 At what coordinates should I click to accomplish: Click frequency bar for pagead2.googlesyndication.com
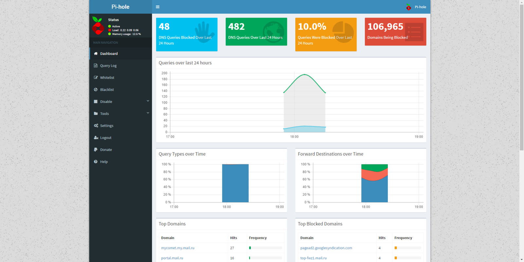coord(408,248)
